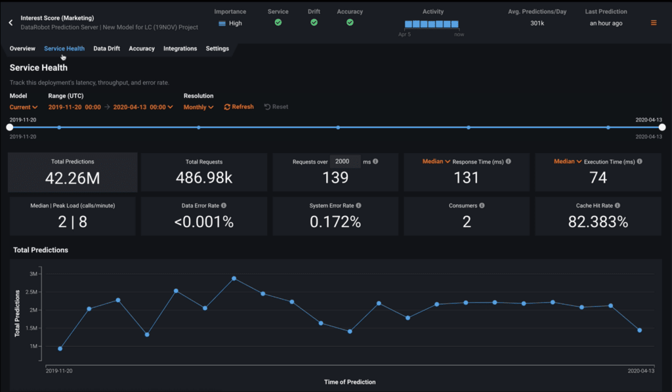The height and width of the screenshot is (392, 672).
Task: Open the Accuracy tab
Action: pyautogui.click(x=142, y=49)
